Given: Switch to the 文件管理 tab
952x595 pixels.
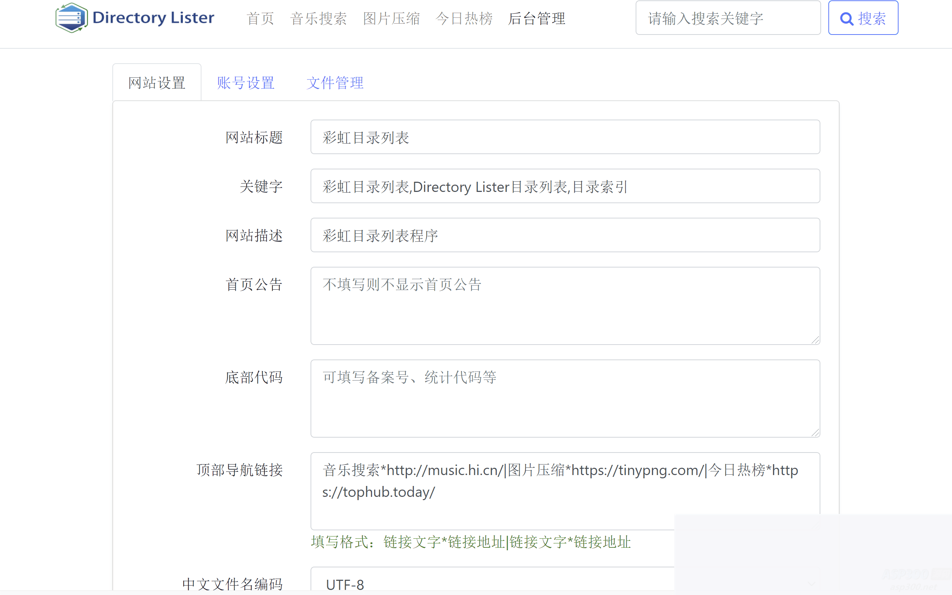Looking at the screenshot, I should [x=335, y=83].
